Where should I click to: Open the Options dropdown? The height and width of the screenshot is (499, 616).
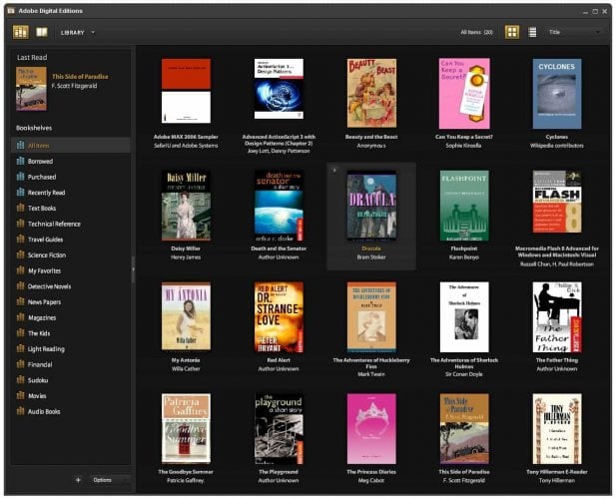[110, 480]
